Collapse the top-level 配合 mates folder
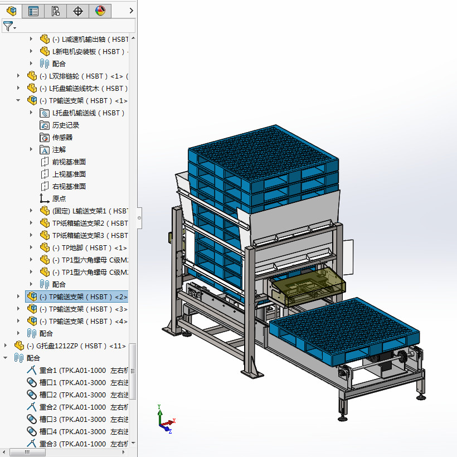Screen dimensions: 457x457 pos(6,358)
